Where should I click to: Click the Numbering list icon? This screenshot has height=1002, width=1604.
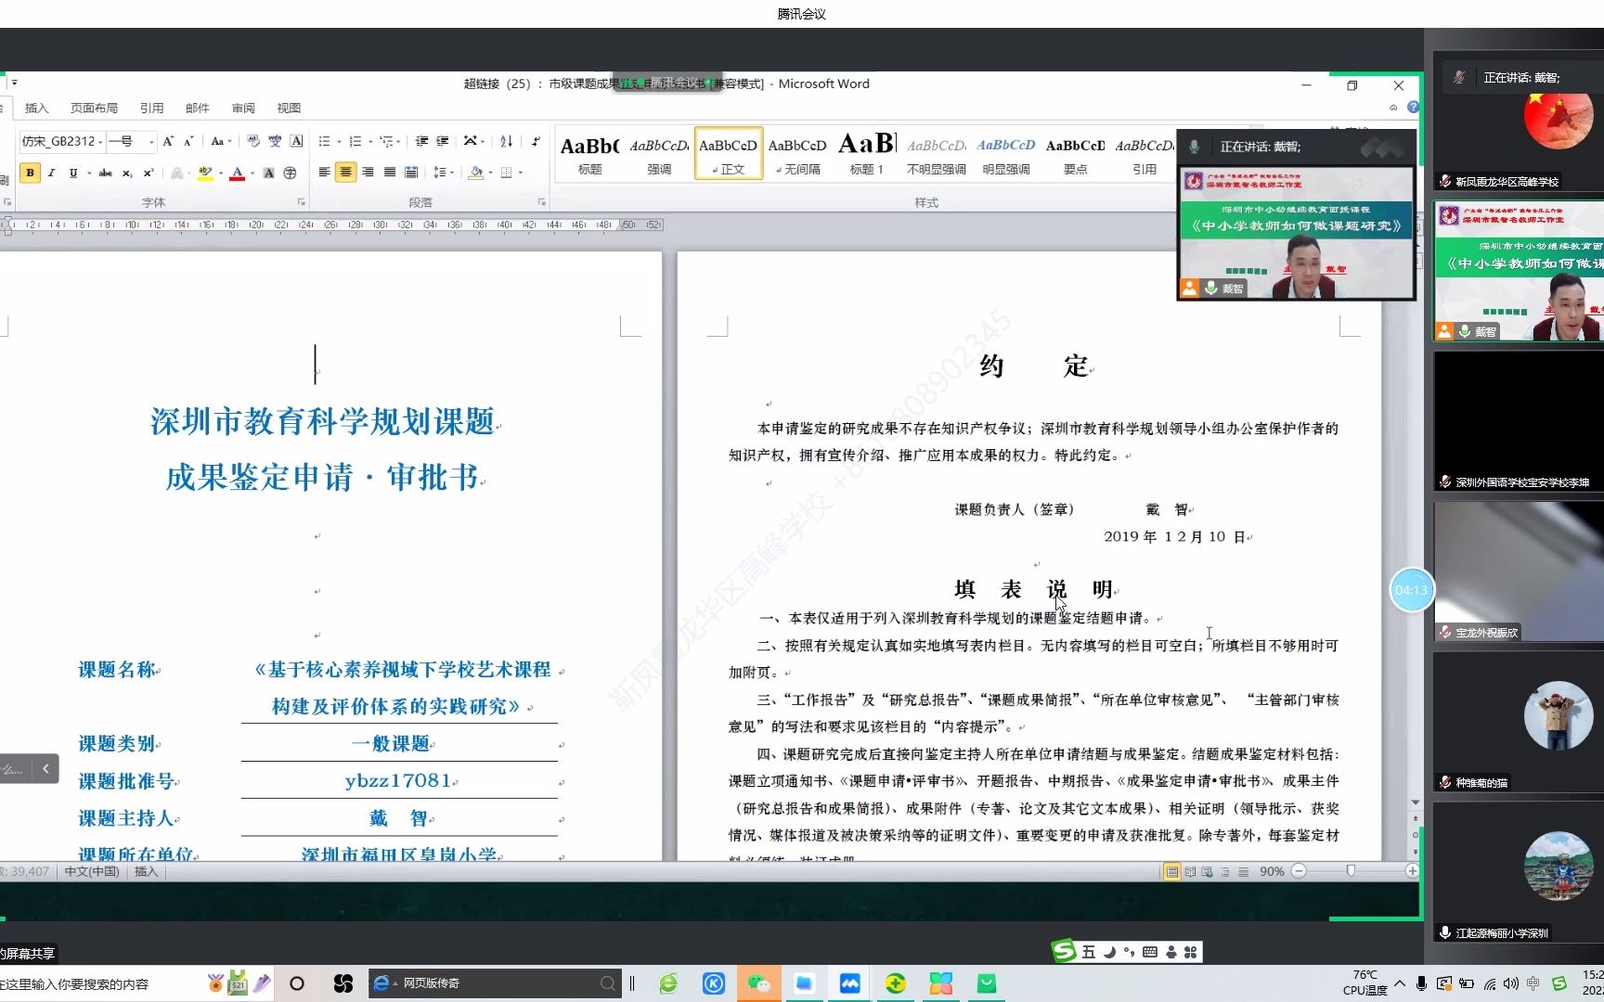(x=356, y=141)
